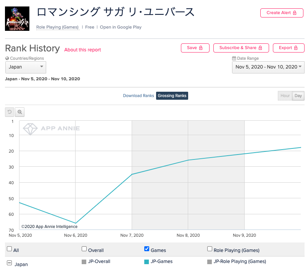Screen dimensions: 308x271
Task: Select the Grossing Ranks tab
Action: (x=172, y=96)
